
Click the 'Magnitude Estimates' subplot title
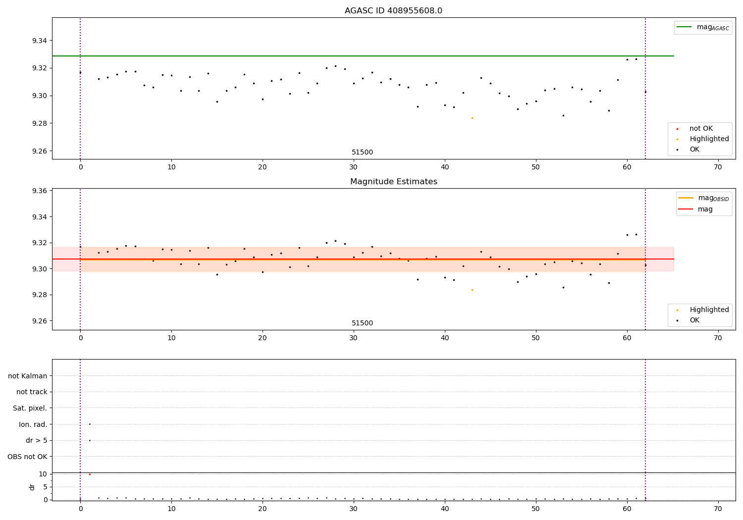[393, 182]
